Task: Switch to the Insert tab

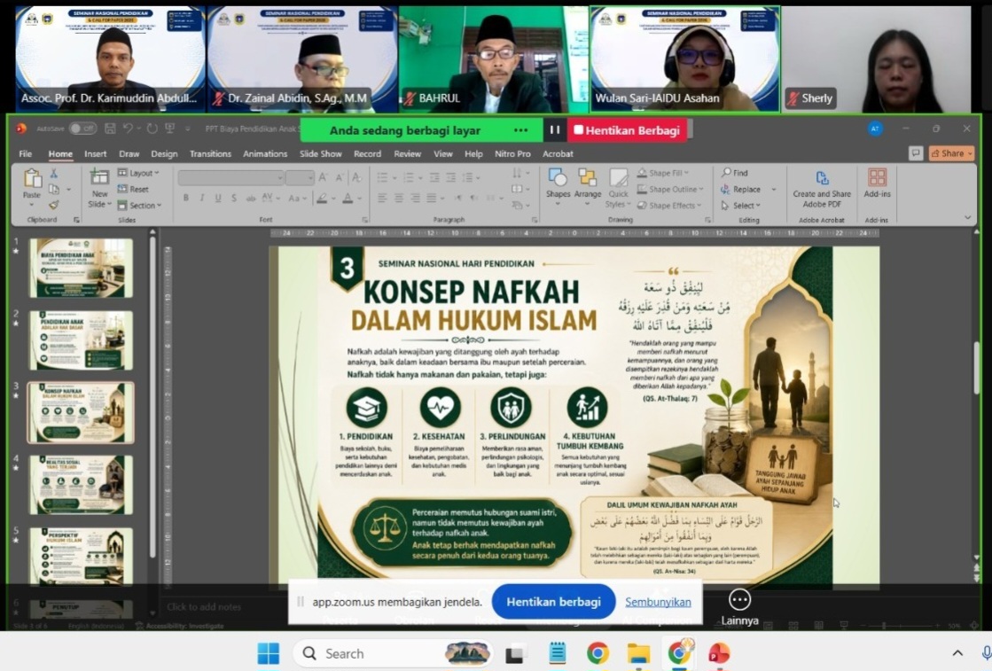Action: click(x=96, y=153)
